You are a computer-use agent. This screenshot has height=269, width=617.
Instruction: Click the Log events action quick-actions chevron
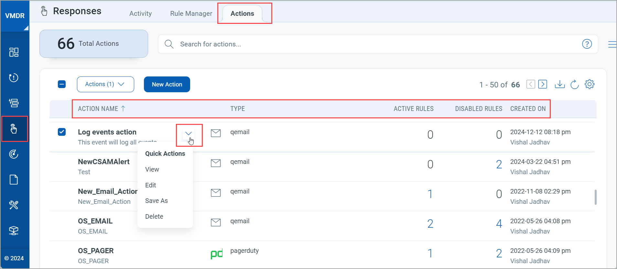click(189, 133)
